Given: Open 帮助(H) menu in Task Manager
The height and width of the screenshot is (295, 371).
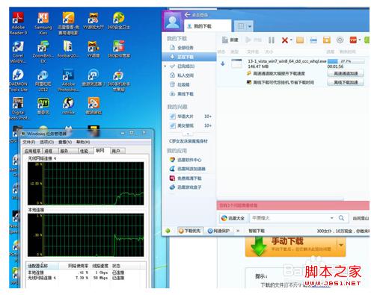Looking at the screenshot, I should click(x=83, y=142).
